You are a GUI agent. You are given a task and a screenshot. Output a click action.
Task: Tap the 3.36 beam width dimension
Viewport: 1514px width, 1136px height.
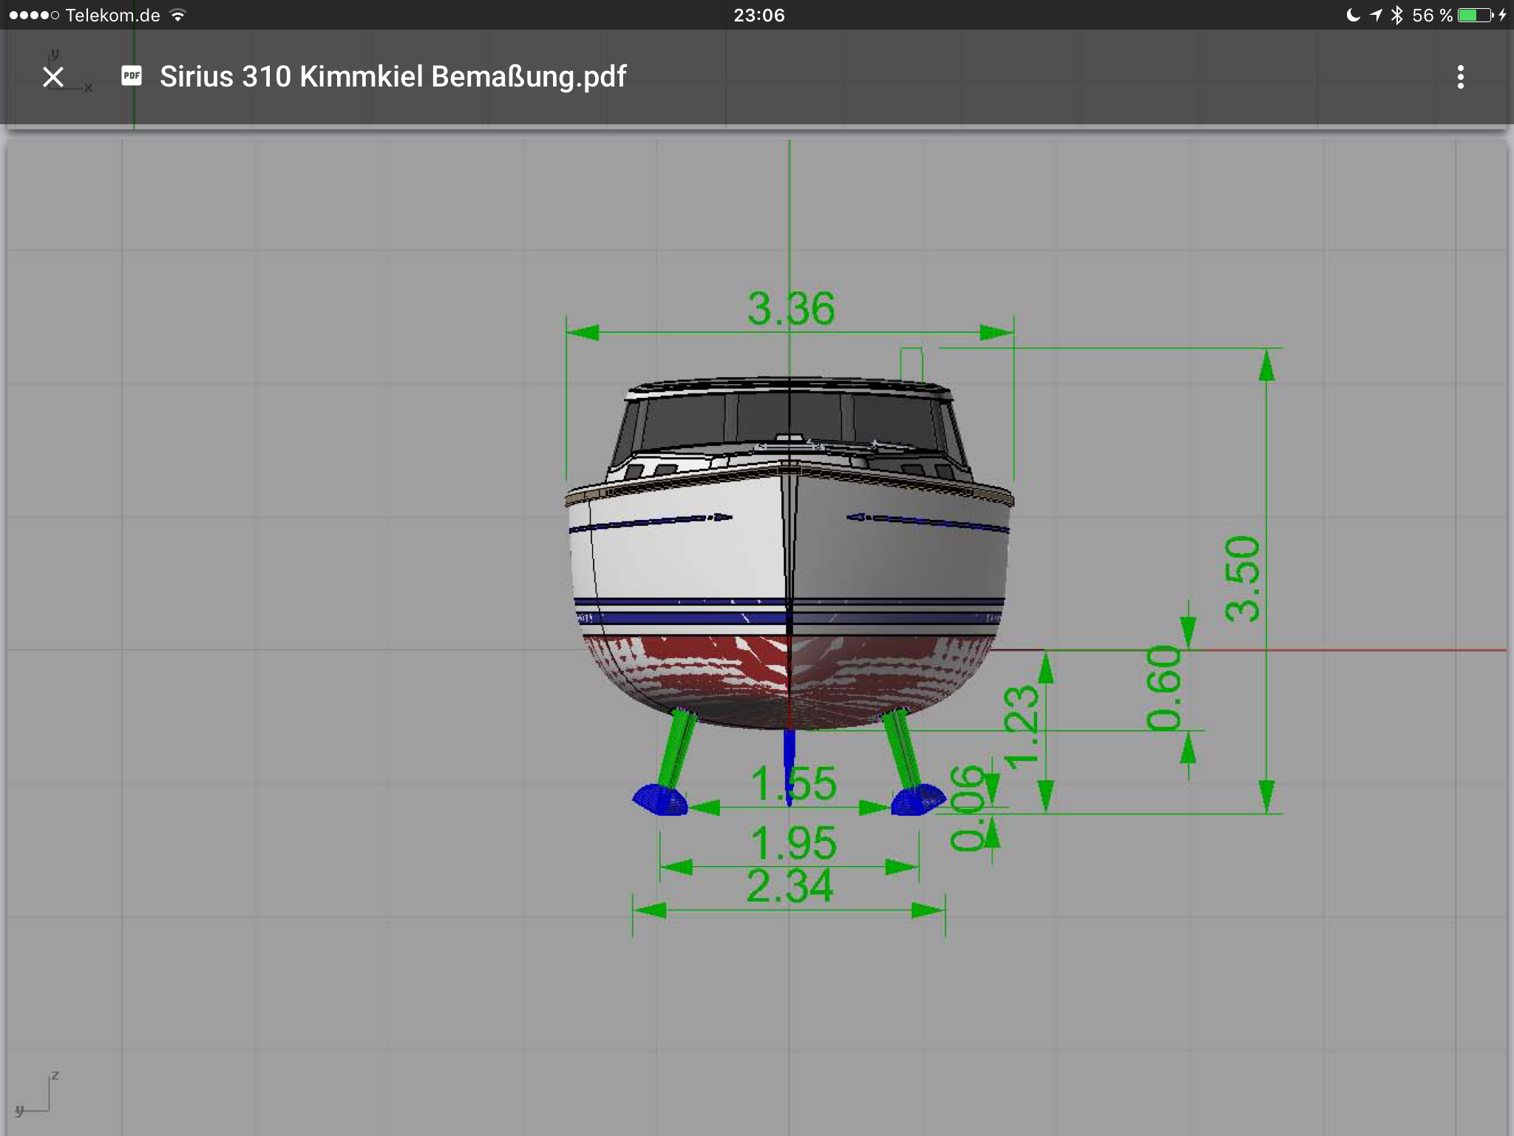[791, 308]
